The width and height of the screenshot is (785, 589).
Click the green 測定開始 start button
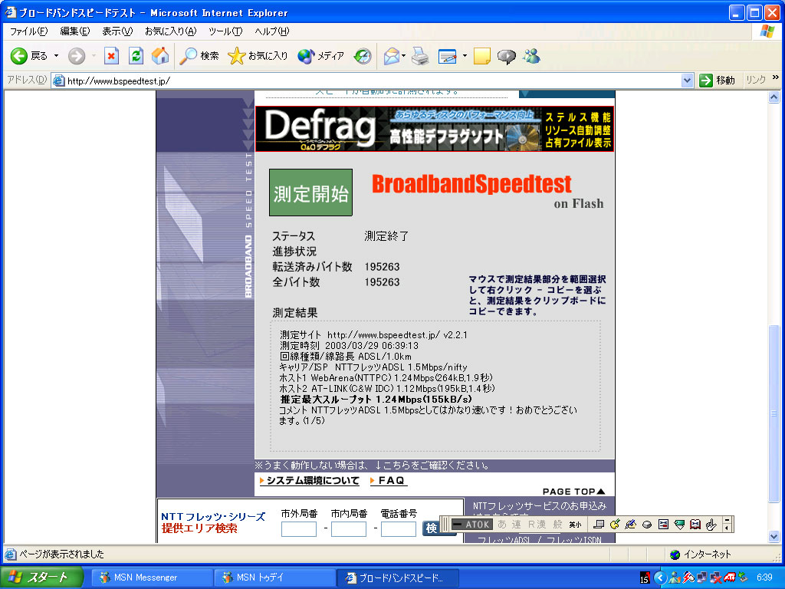pos(311,192)
